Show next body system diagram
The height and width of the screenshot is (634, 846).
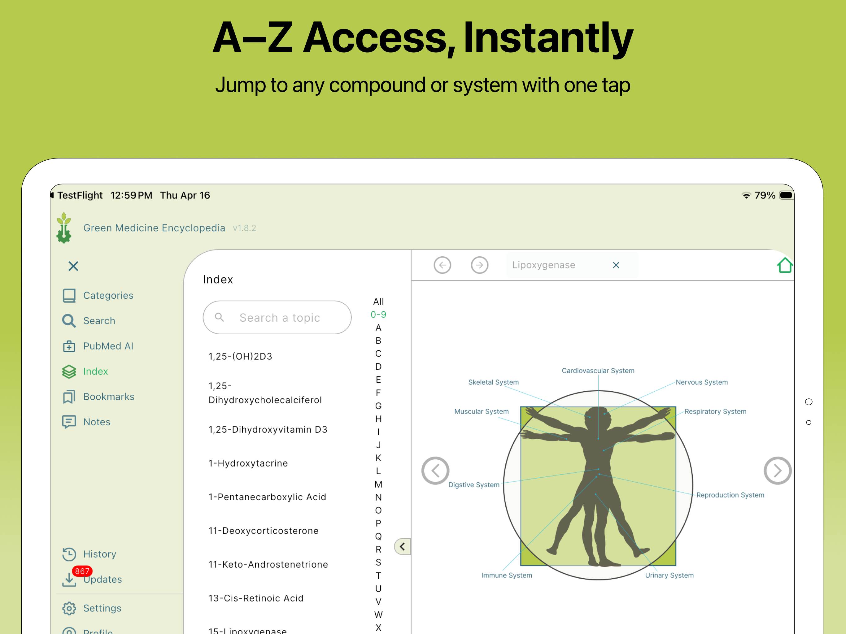(777, 470)
